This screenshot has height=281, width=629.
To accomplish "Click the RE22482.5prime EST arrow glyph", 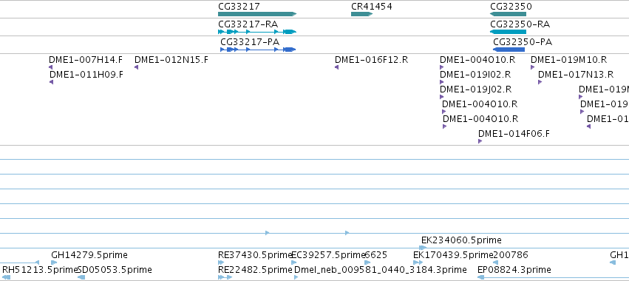I will click(225, 277).
